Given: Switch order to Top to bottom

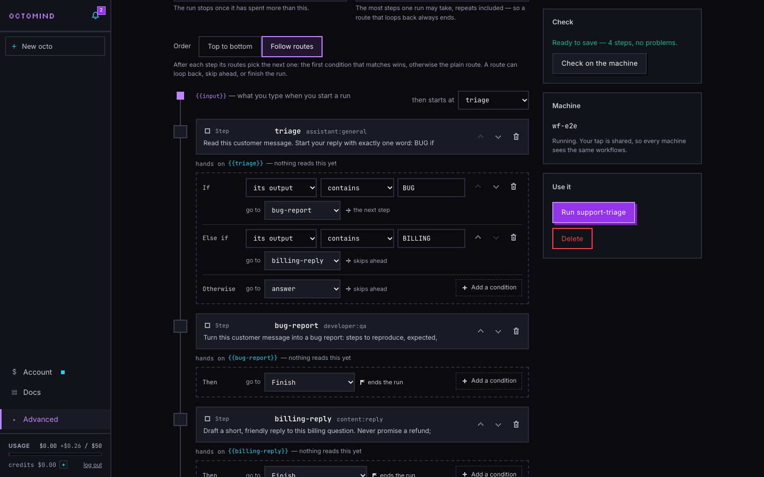Looking at the screenshot, I should click(230, 47).
